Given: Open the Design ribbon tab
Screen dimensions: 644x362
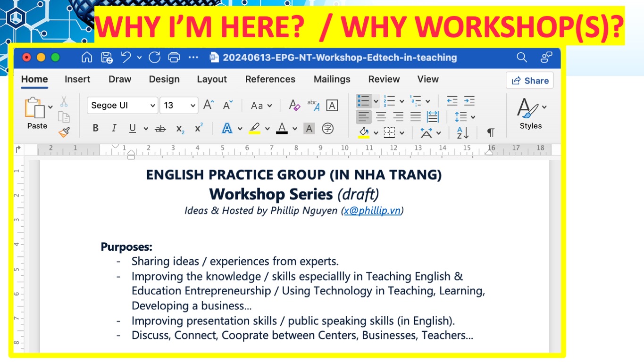Looking at the screenshot, I should (x=164, y=79).
